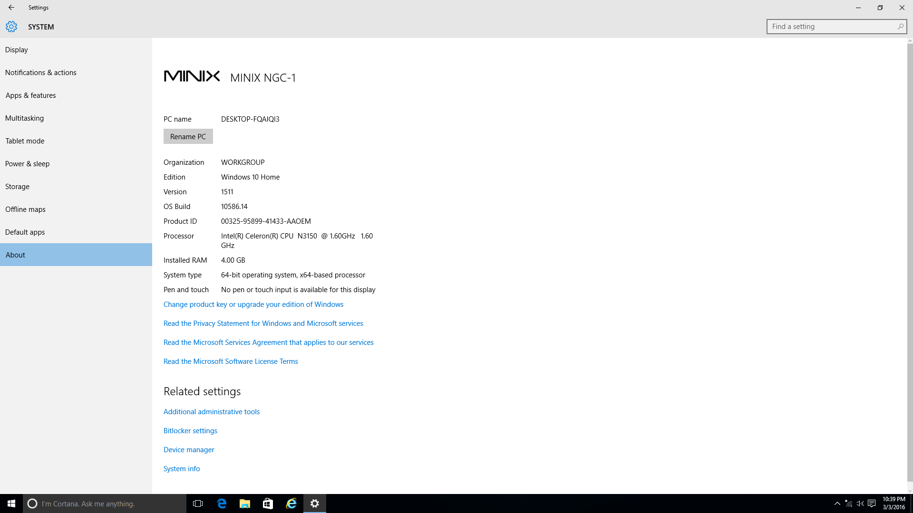Switch to Tablet mode settings
This screenshot has height=513, width=913.
tap(76, 141)
